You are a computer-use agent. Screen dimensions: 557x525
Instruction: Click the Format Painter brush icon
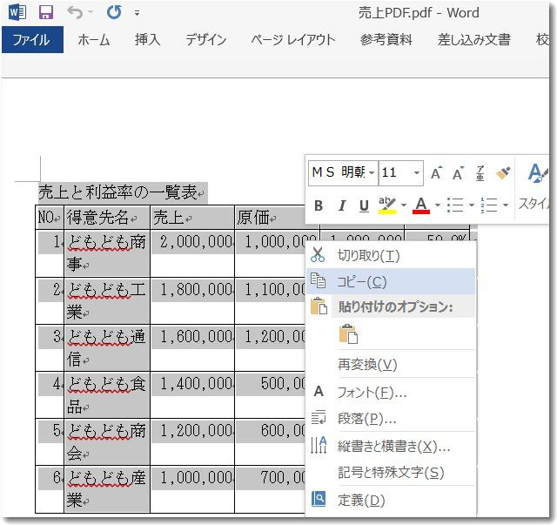(502, 172)
